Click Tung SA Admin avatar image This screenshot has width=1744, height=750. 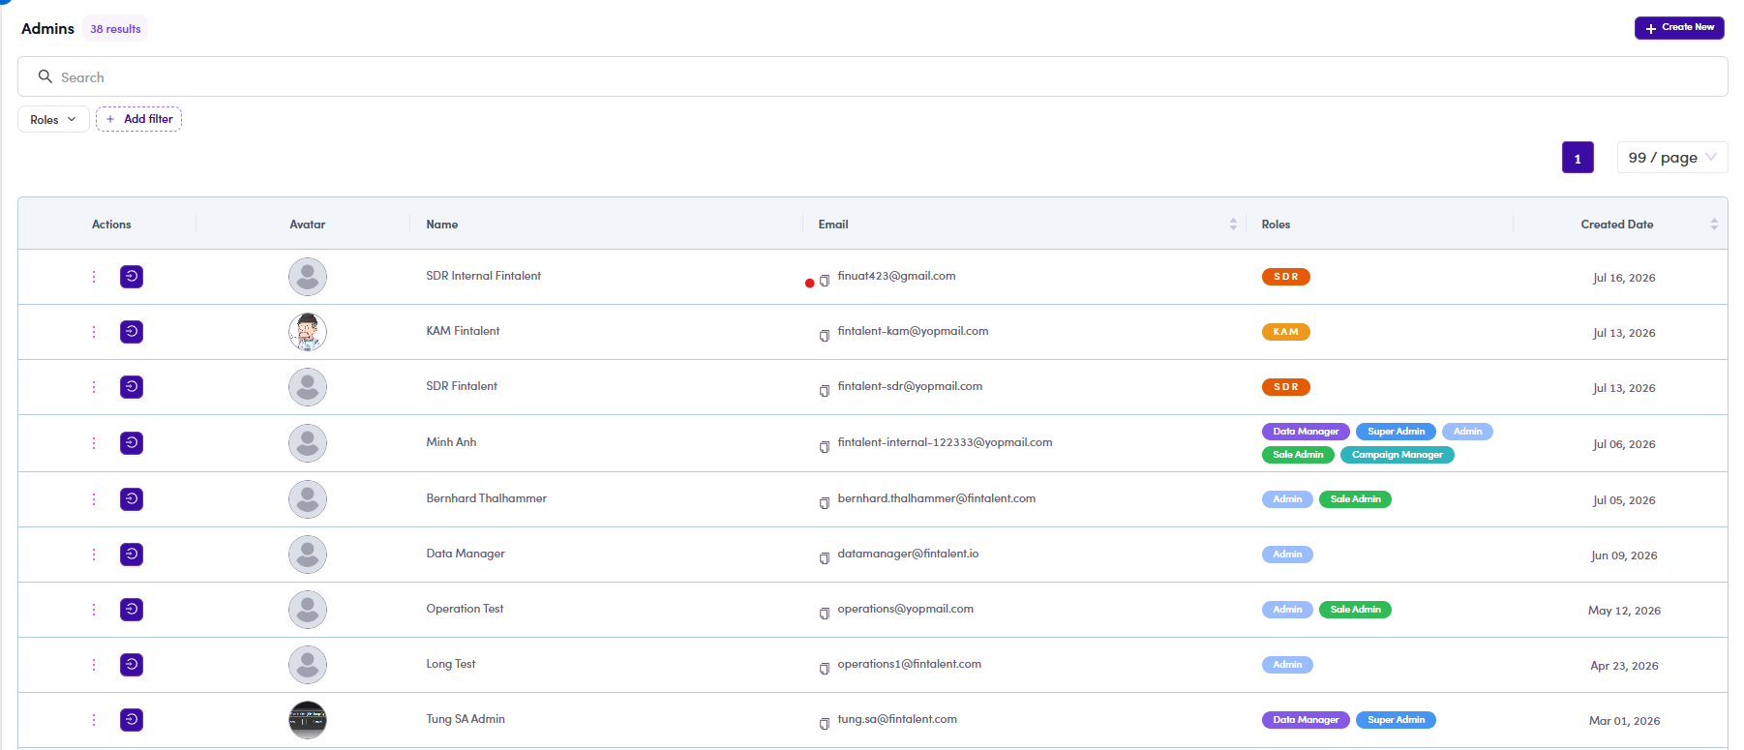pos(308,720)
